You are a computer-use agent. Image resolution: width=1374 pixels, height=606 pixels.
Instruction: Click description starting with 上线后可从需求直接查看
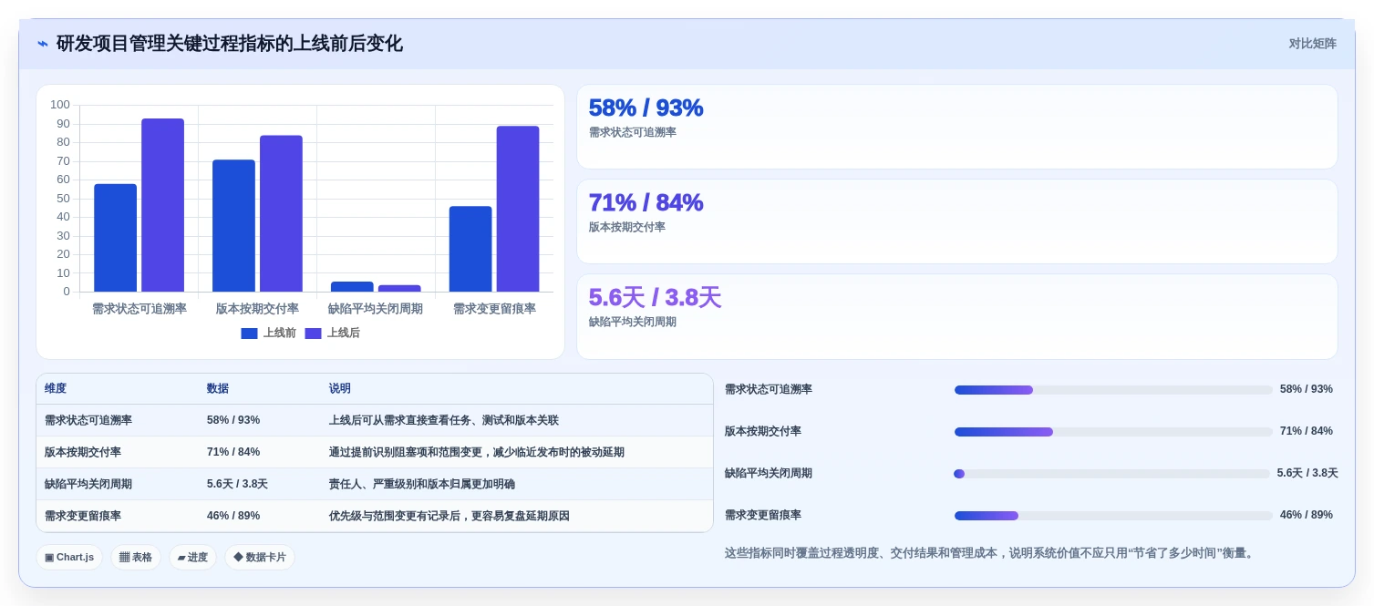tap(444, 420)
